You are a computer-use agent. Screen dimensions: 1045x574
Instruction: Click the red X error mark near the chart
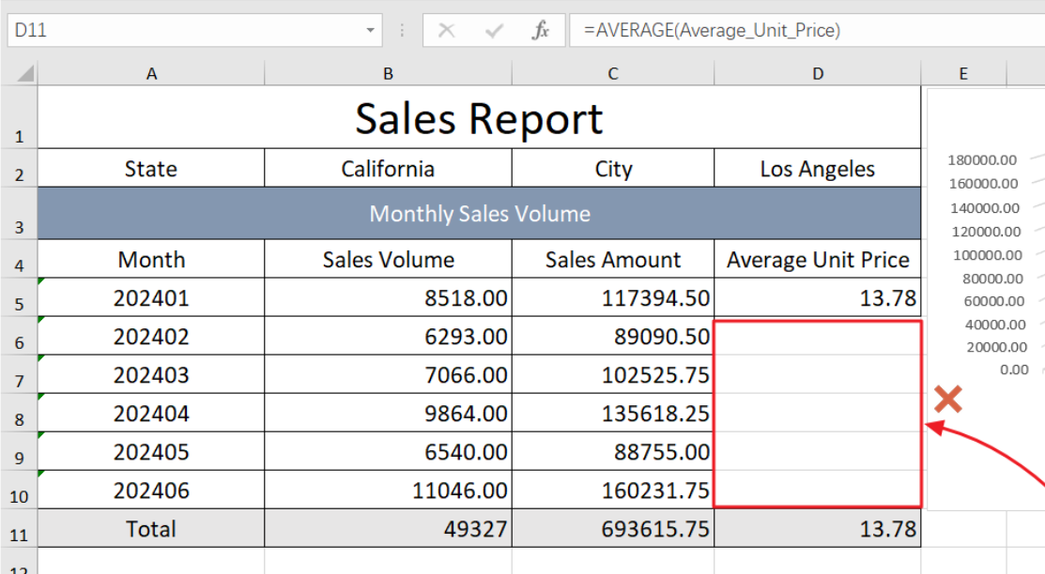(947, 399)
